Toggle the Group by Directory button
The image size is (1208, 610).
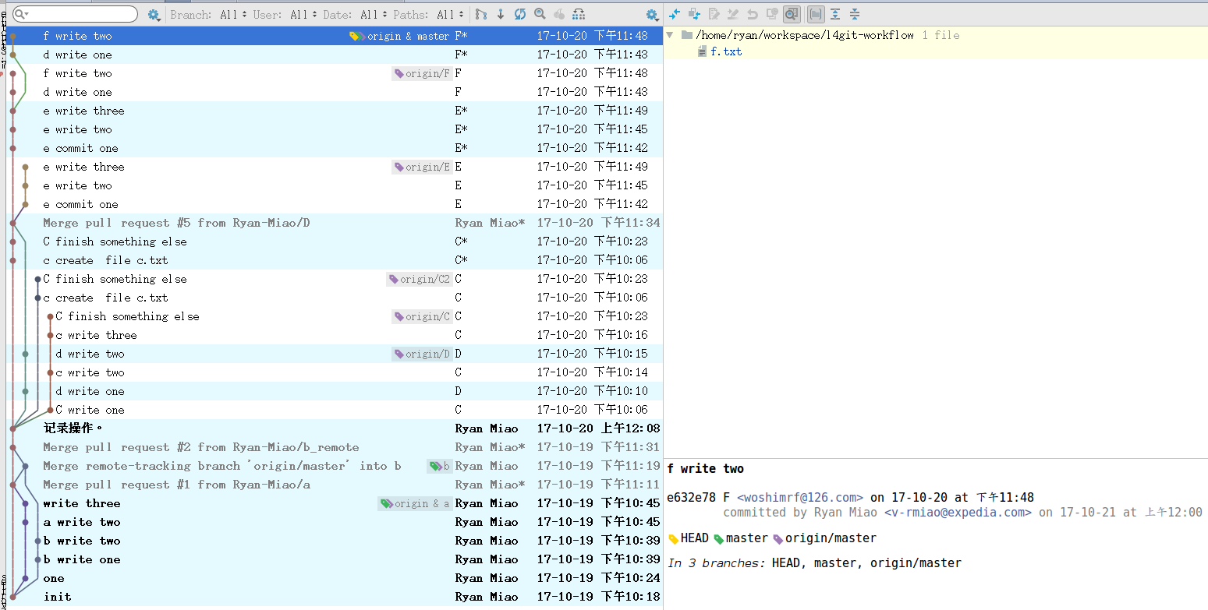pyautogui.click(x=816, y=13)
